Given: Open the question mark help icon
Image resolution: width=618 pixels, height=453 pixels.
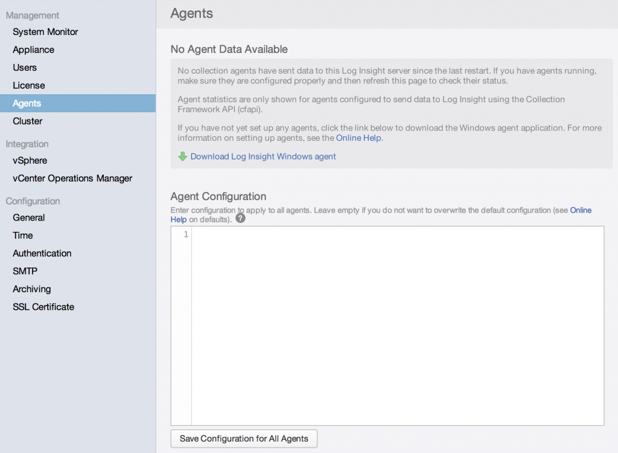Looking at the screenshot, I should tap(240, 218).
